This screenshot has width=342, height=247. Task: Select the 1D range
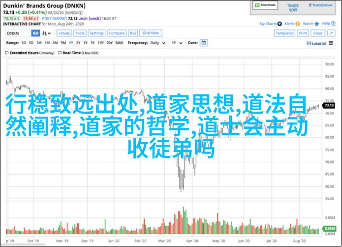(x=24, y=43)
